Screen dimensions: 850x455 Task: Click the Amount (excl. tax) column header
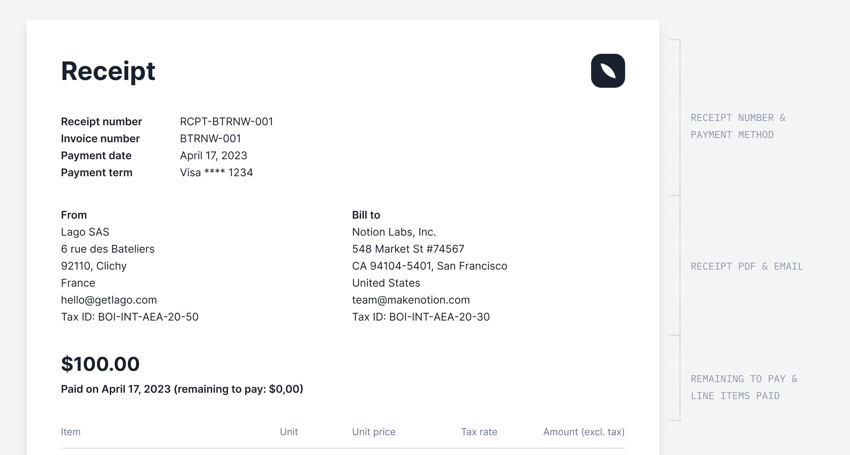[x=584, y=432]
